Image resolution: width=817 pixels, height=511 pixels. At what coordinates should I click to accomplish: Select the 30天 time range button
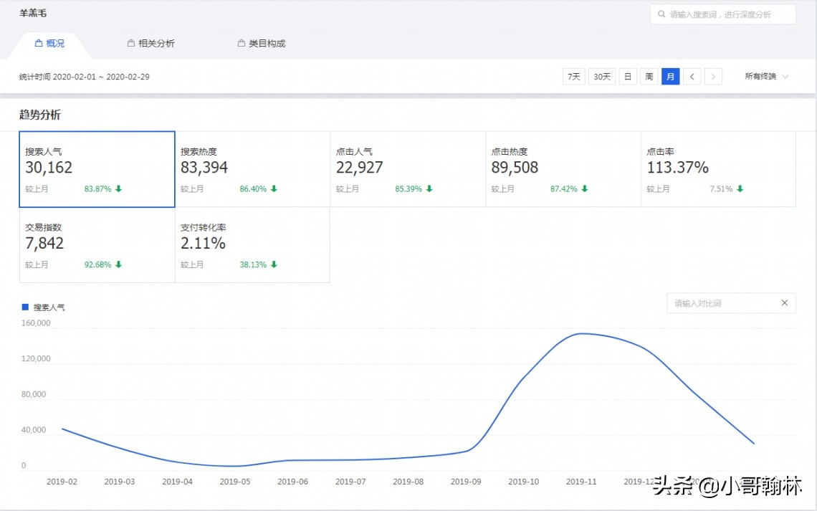click(602, 77)
